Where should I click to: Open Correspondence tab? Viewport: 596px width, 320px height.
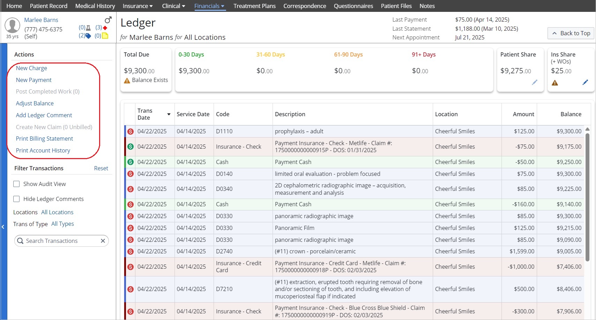click(x=305, y=6)
